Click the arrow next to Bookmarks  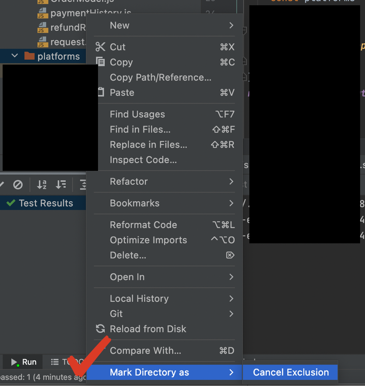point(231,204)
